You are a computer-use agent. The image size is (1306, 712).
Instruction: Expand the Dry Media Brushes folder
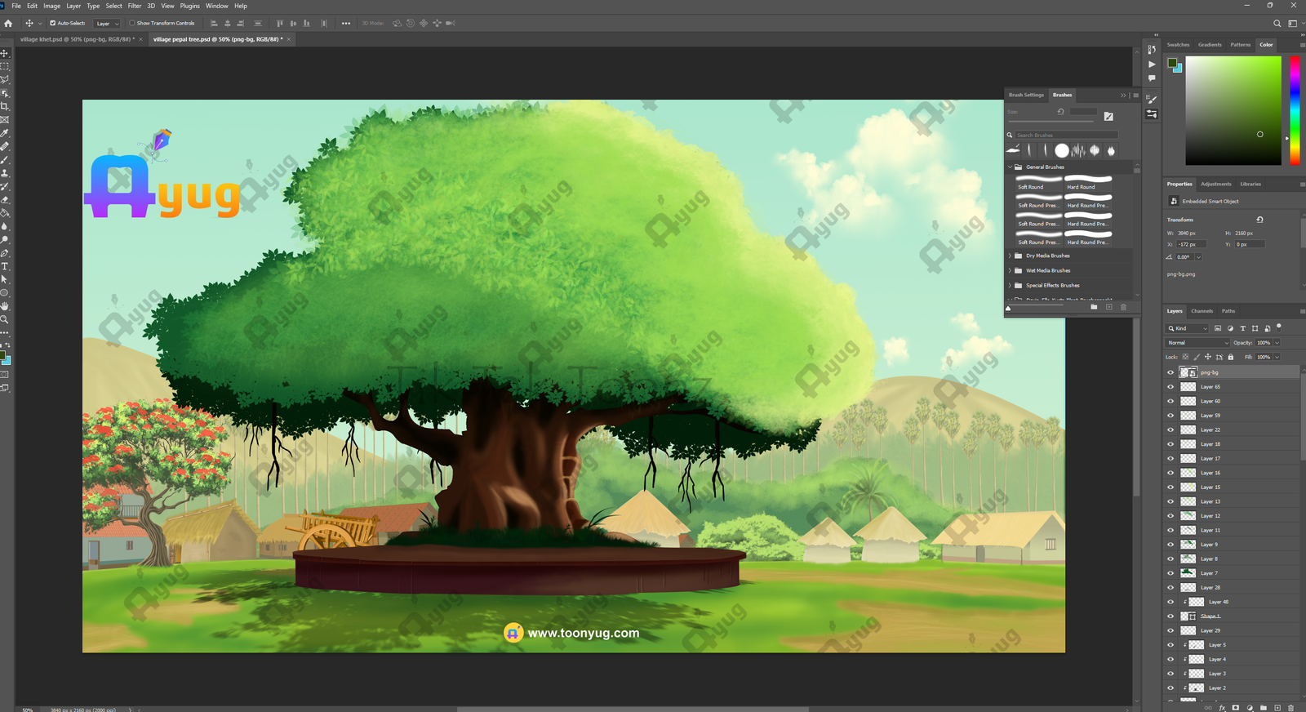(x=1010, y=256)
